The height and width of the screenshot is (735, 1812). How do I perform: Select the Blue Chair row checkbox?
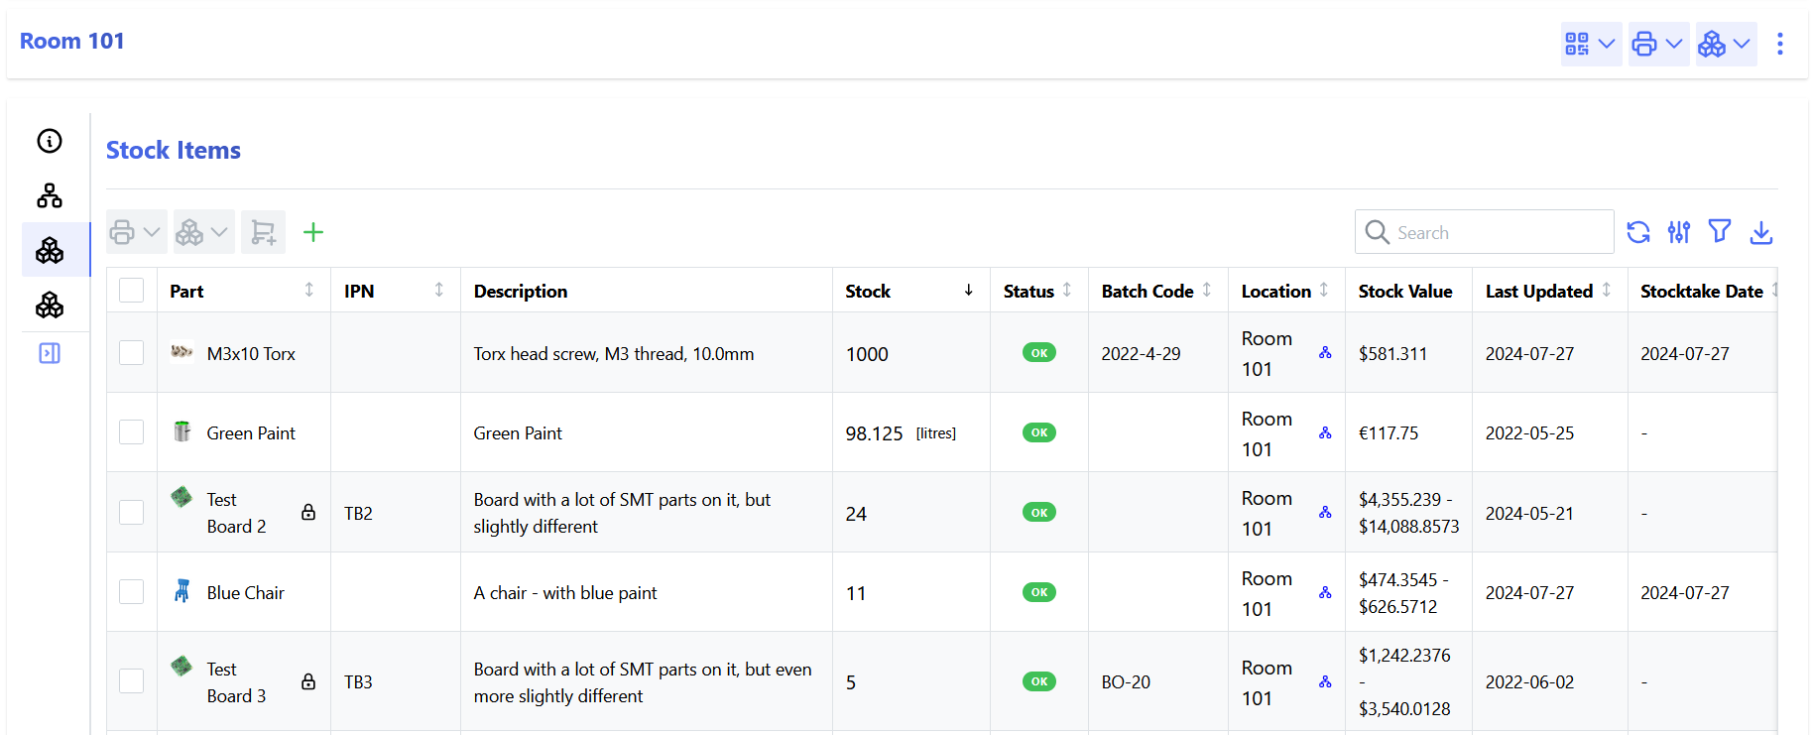point(132,592)
